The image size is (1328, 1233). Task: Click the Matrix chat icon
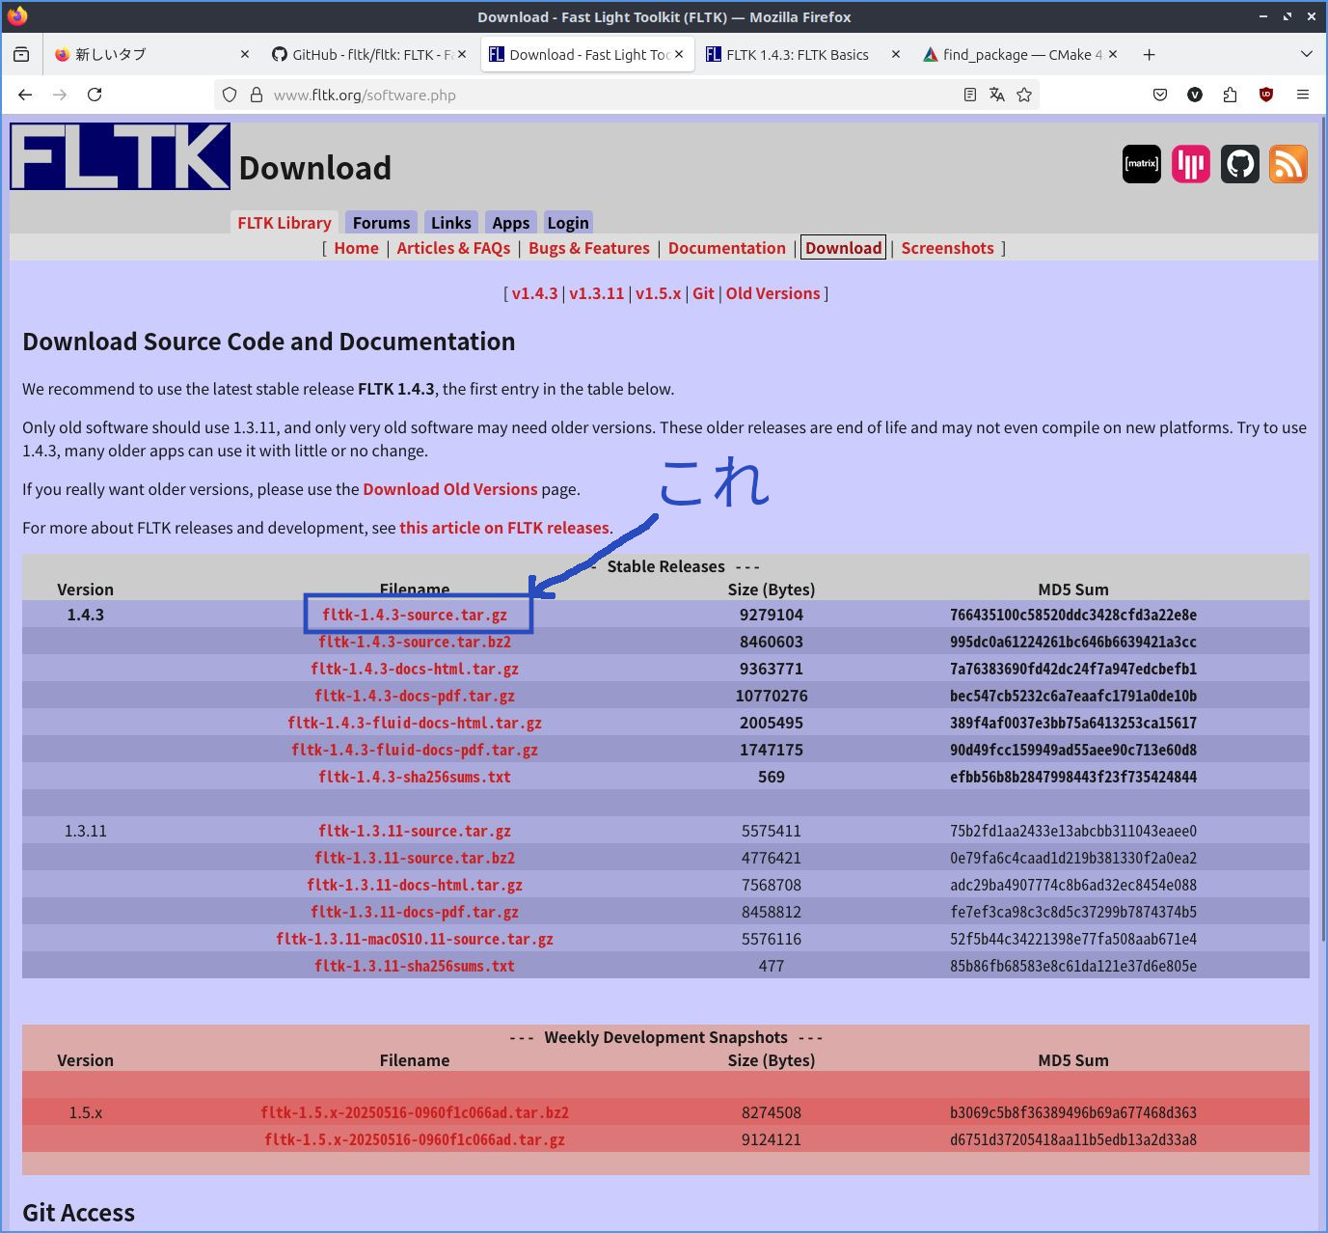tap(1141, 164)
